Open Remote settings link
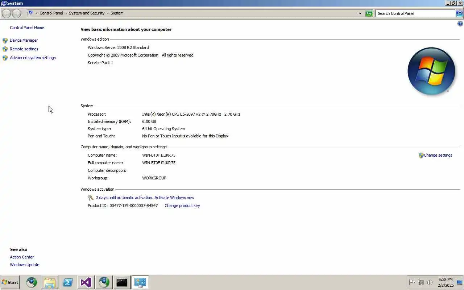Viewport: 464px width, 290px height. 24,49
